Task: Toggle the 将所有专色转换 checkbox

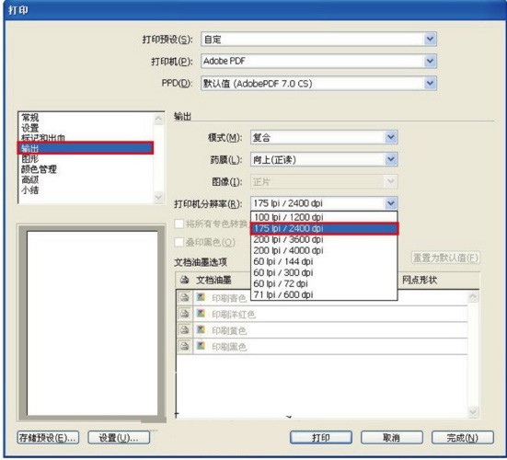Action: 179,224
